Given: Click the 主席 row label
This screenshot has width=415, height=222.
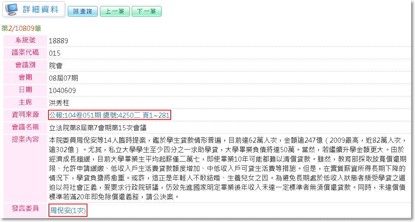Looking at the screenshot, I should click(25, 102).
